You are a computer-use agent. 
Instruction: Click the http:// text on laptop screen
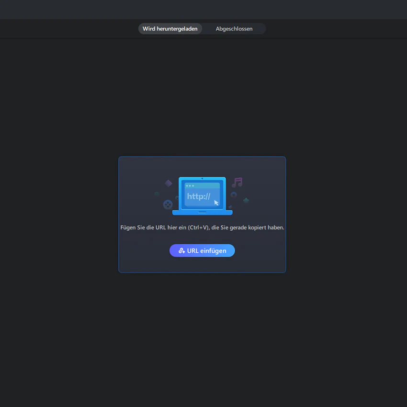pyautogui.click(x=199, y=196)
